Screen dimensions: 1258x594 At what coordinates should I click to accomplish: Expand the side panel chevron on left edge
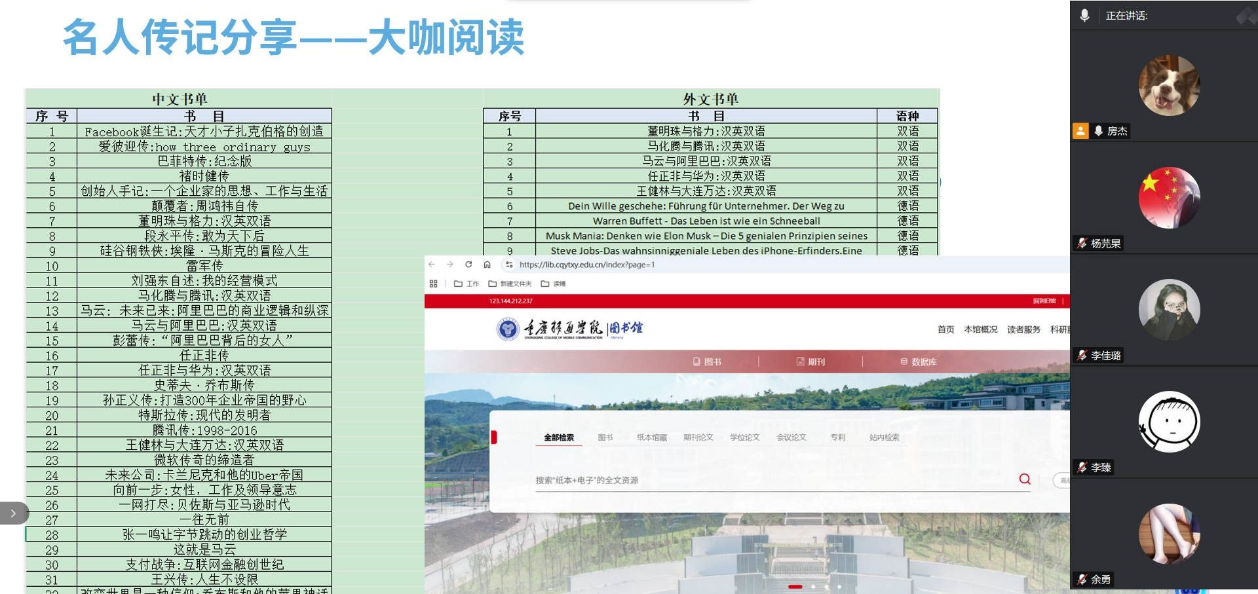tap(13, 513)
